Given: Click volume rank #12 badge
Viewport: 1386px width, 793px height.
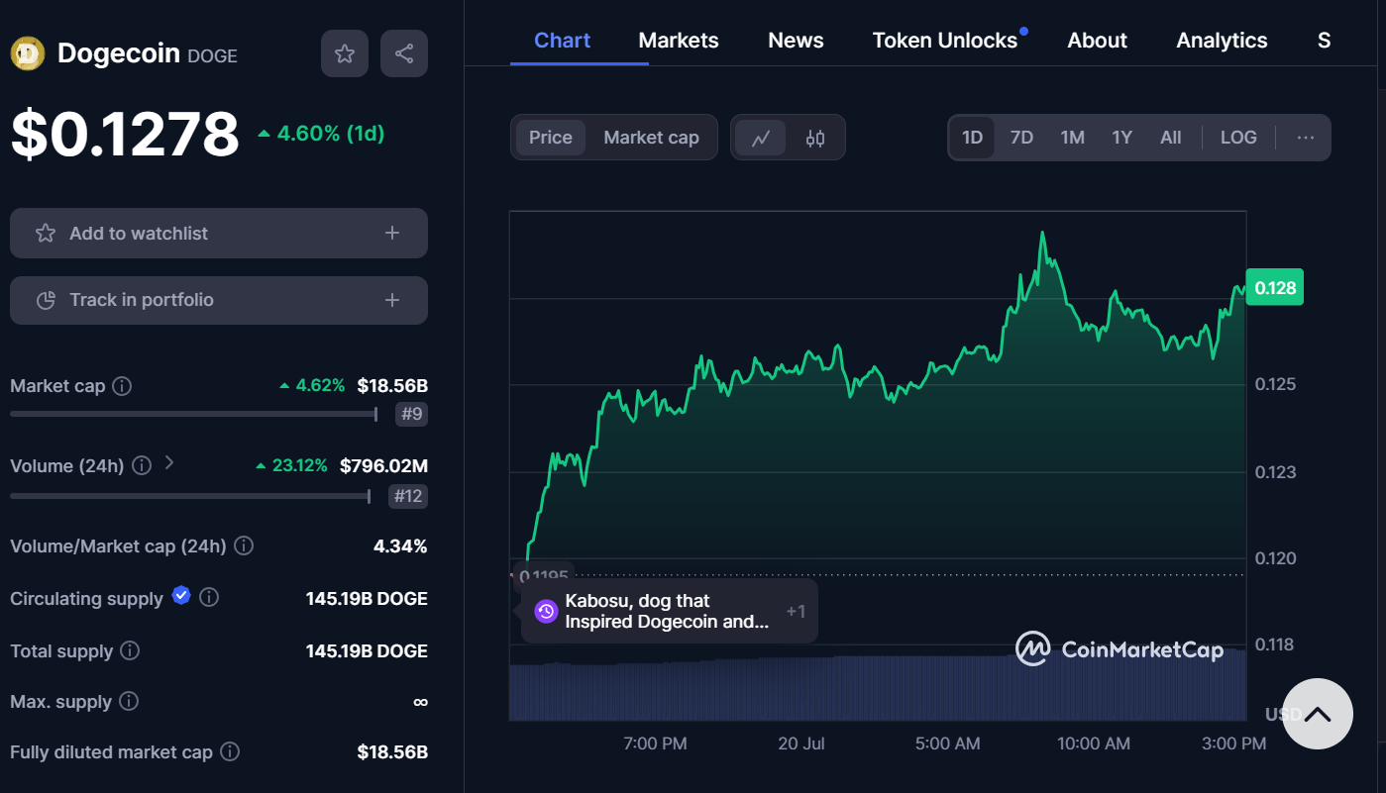Looking at the screenshot, I should click(408, 496).
